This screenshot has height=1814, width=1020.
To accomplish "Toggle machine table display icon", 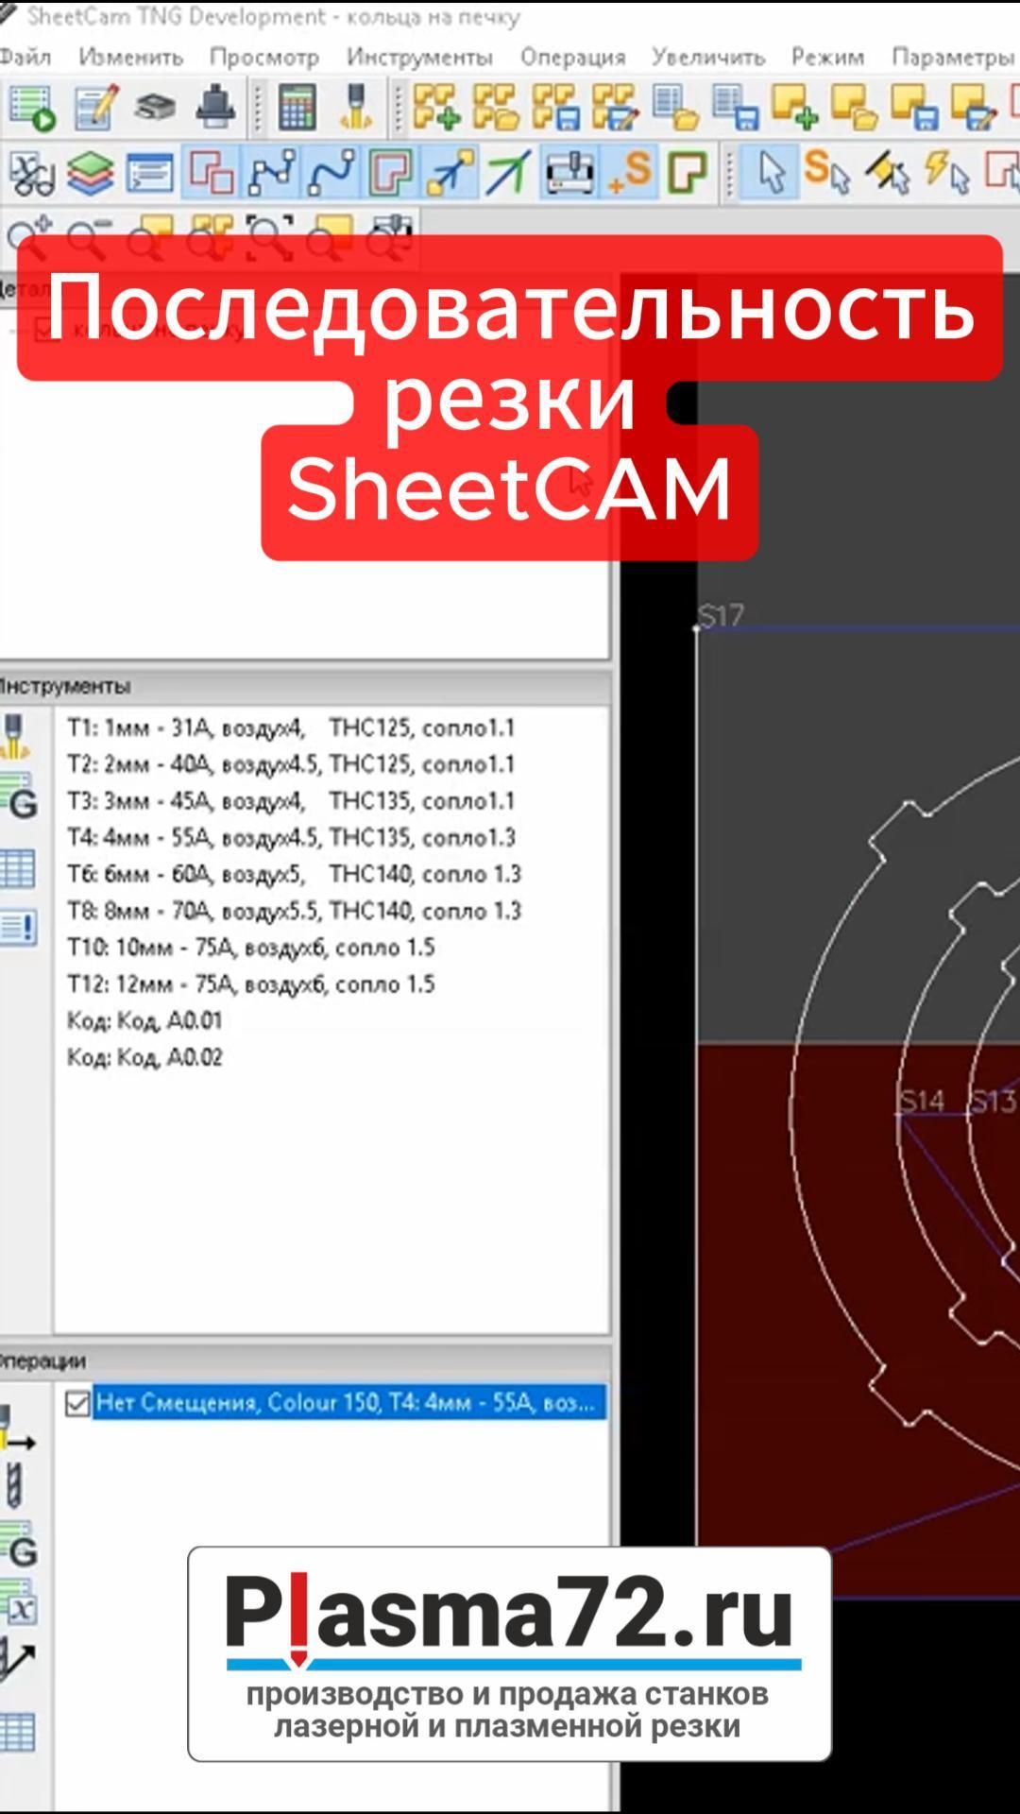I will [569, 173].
